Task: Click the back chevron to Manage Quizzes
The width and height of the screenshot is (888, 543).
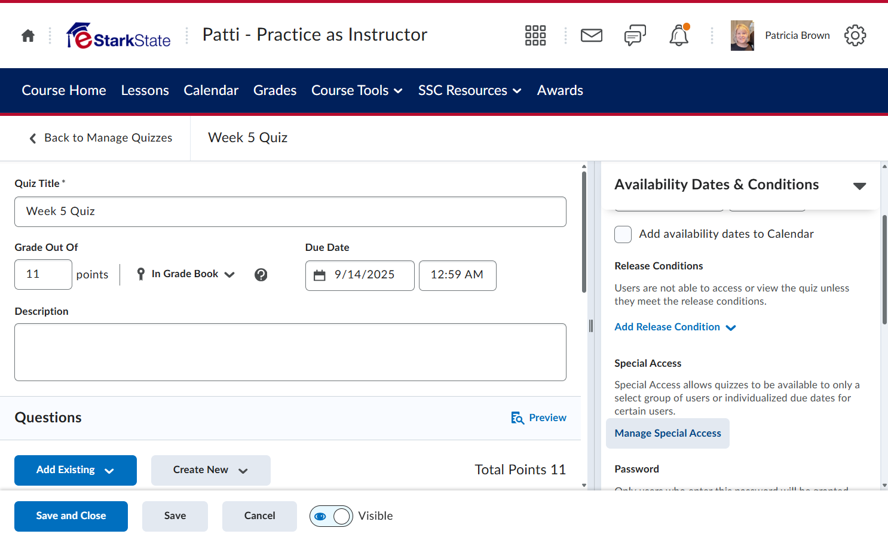Action: click(33, 138)
